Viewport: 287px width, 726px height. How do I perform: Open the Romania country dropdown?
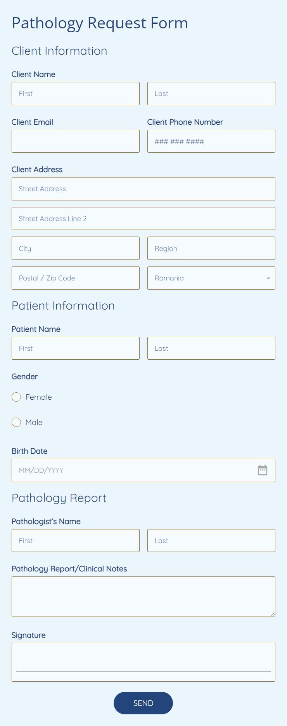[268, 278]
